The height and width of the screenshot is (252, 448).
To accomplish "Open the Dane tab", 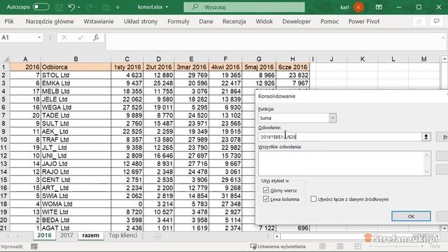I will click(x=206, y=22).
